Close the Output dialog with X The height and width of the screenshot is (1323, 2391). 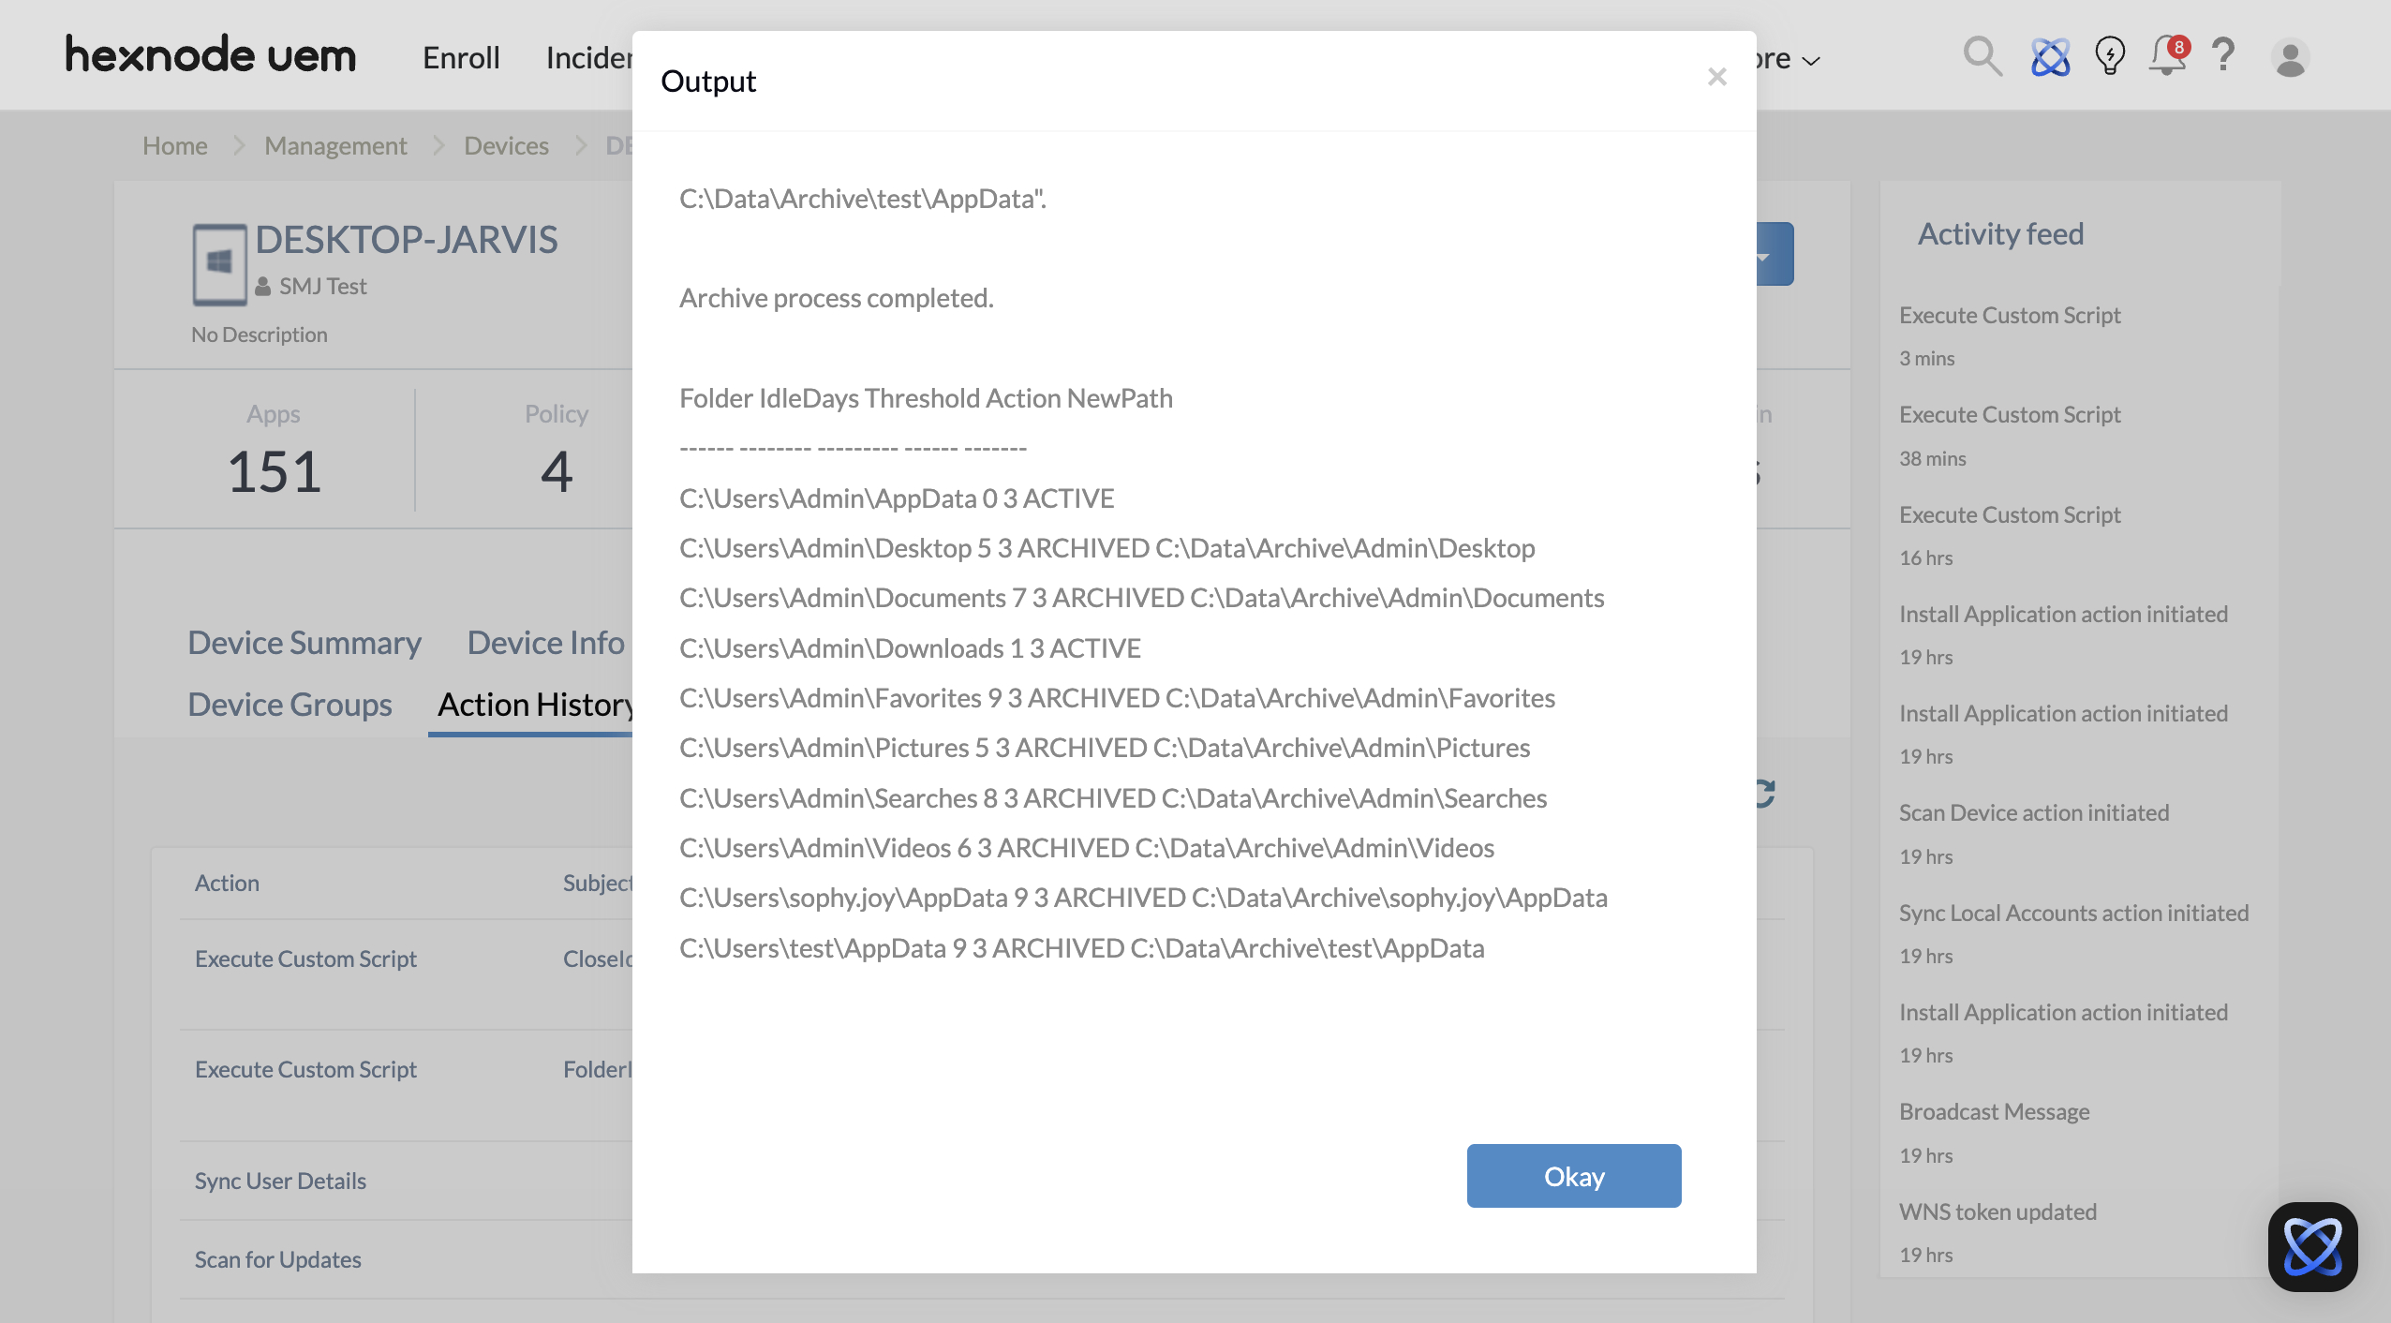tap(1716, 77)
